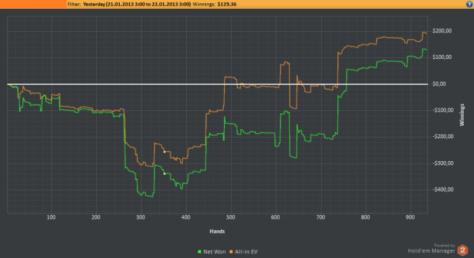474x258 pixels.
Task: Click the 600 hands axis label
Action: coord(276,217)
